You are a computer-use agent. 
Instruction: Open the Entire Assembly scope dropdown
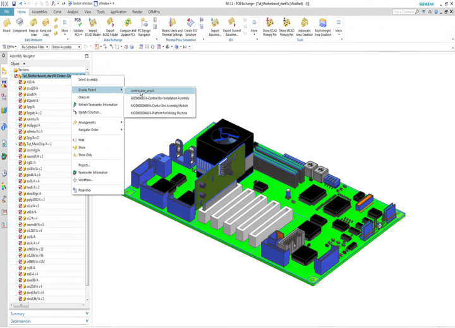(66, 47)
